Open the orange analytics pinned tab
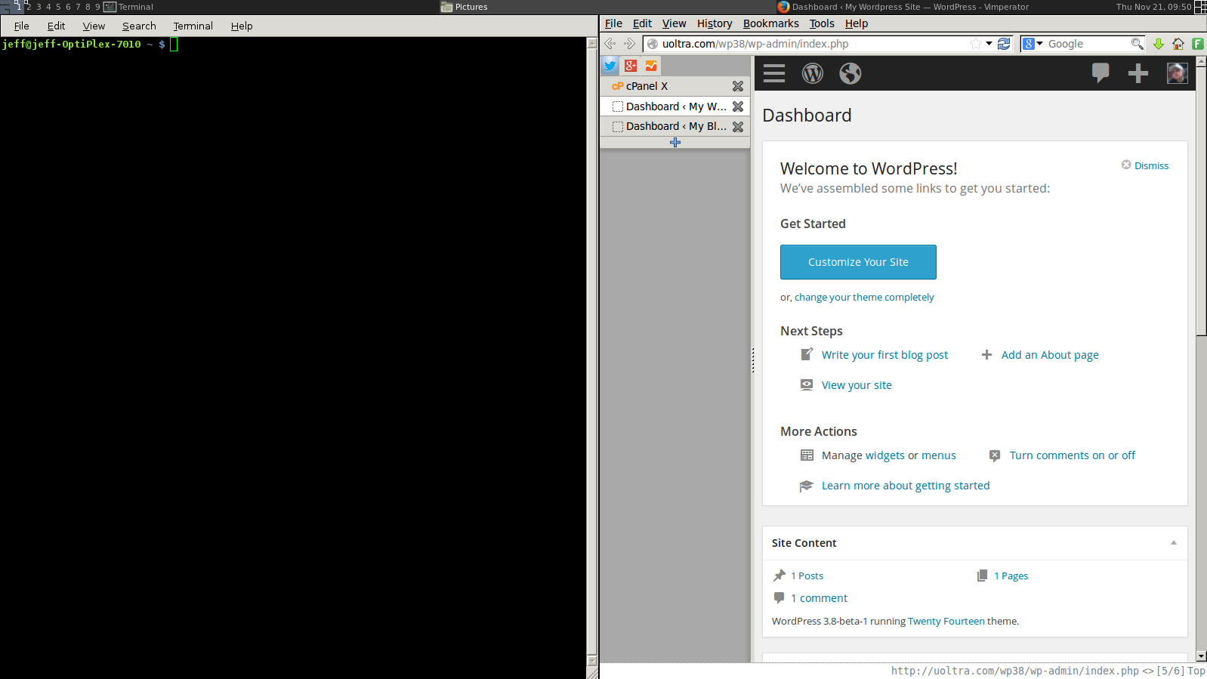Viewport: 1207px width, 679px height. (651, 66)
